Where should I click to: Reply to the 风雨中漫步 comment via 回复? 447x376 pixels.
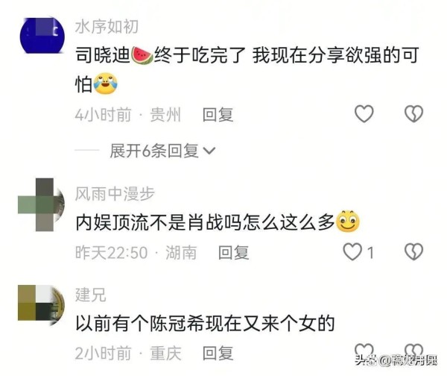click(x=233, y=253)
